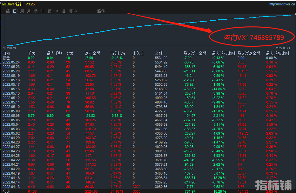296x193 pixels.
Task: Select the 日 daily statistics tab
Action: [15, 11]
